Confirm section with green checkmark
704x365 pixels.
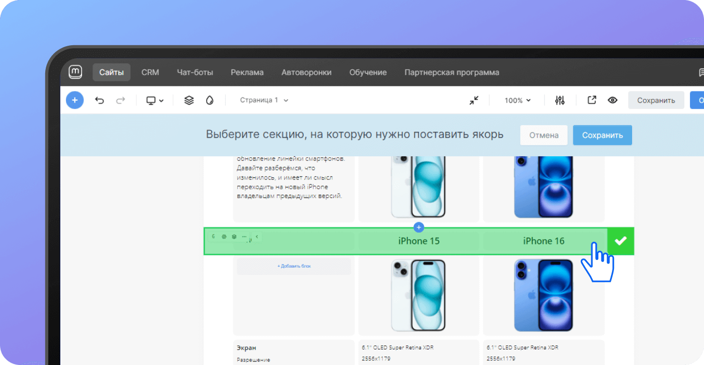click(x=621, y=241)
